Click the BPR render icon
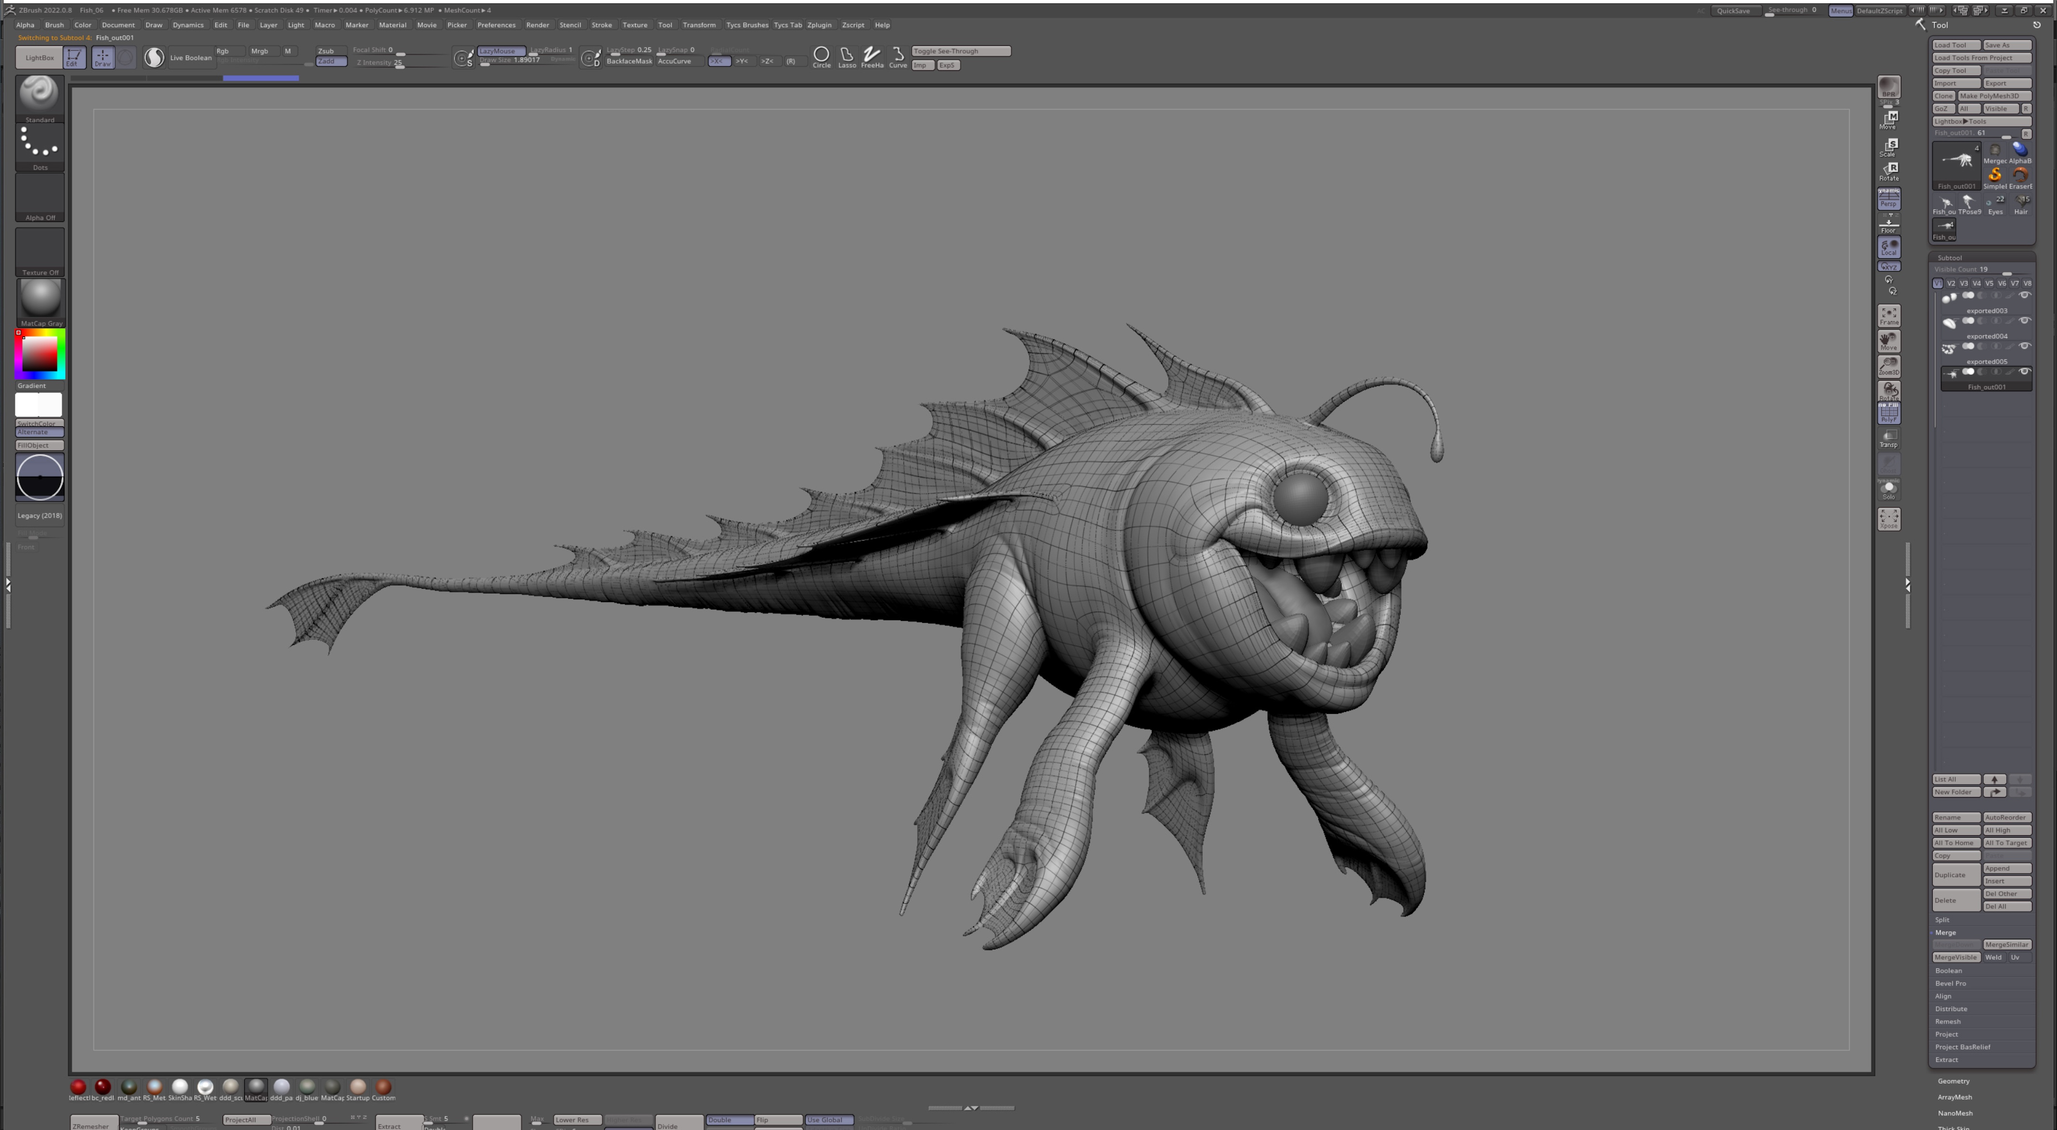Image resolution: width=2057 pixels, height=1130 pixels. point(1888,87)
